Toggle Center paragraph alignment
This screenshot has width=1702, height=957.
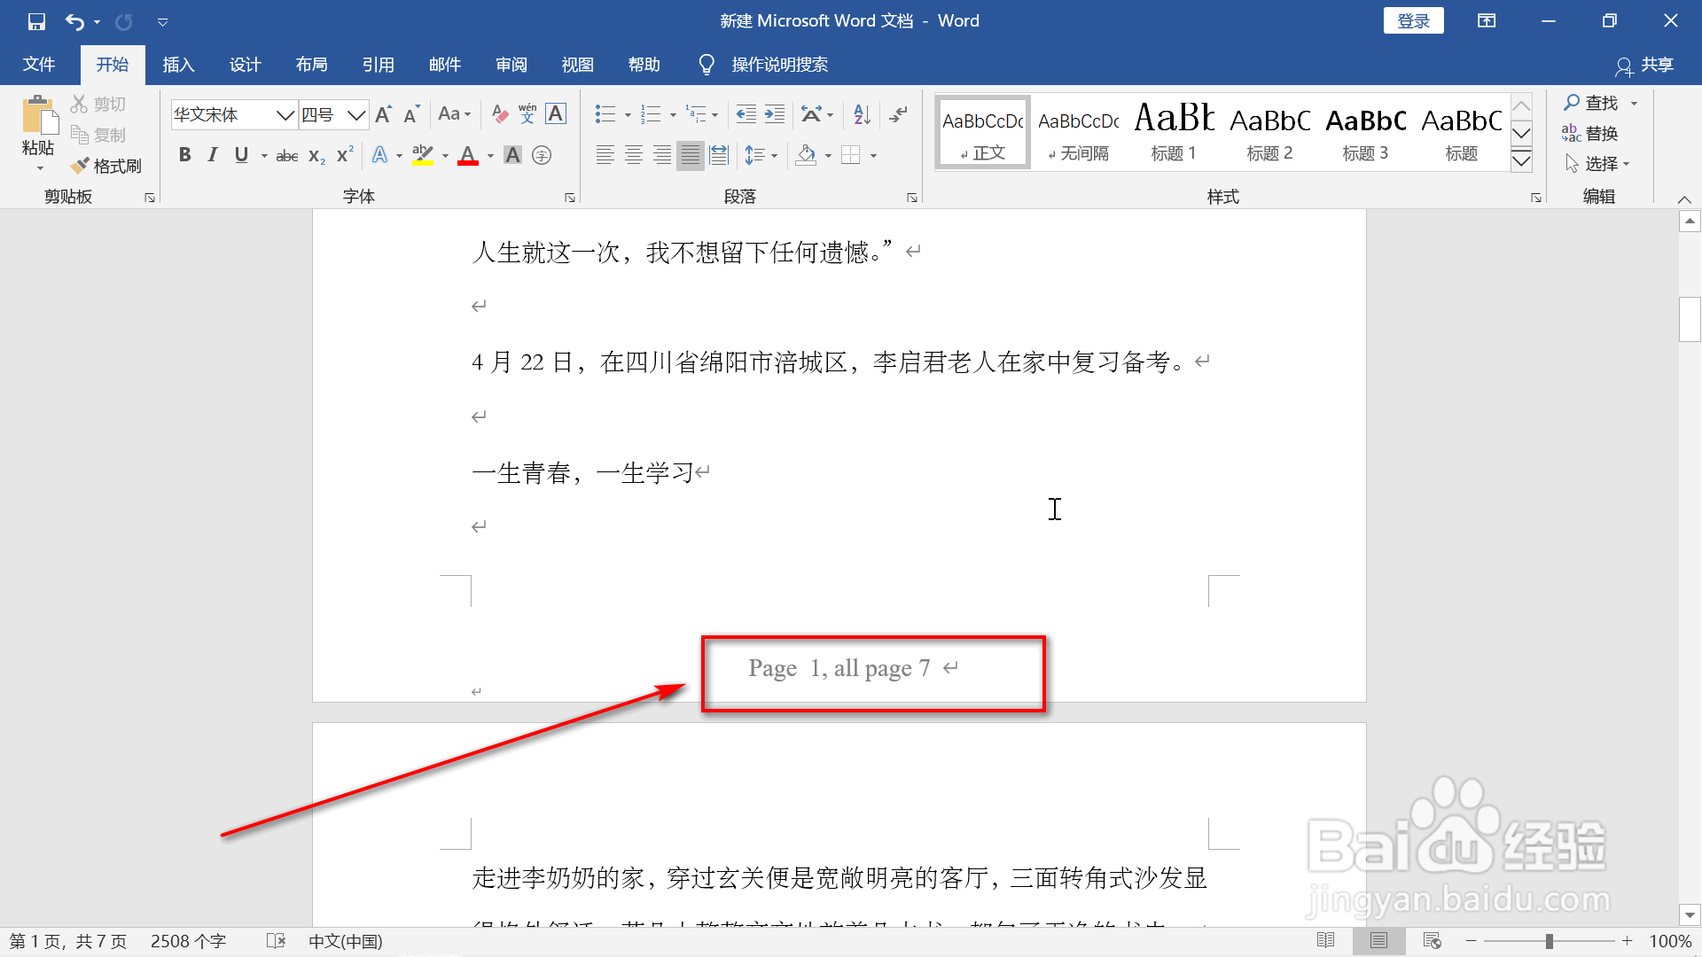pyautogui.click(x=634, y=155)
